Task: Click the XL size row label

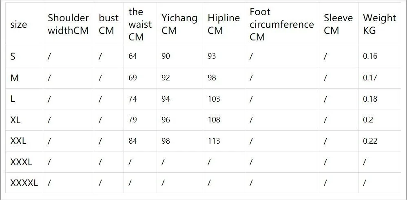Action: (x=15, y=120)
